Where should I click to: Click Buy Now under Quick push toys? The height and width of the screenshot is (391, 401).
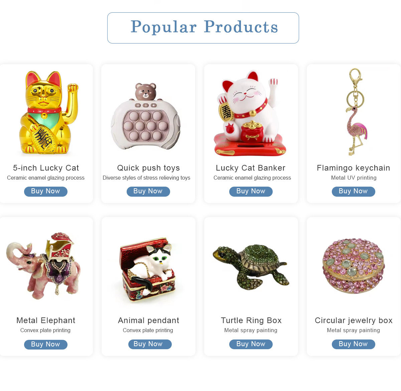[x=148, y=191]
